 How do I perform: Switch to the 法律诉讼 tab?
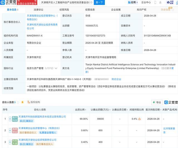click(38, 10)
